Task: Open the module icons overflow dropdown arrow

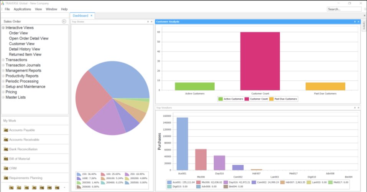Action: [64, 187]
